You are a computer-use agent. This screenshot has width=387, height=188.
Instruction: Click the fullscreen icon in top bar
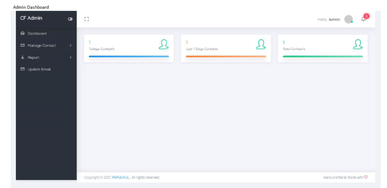[x=87, y=19]
